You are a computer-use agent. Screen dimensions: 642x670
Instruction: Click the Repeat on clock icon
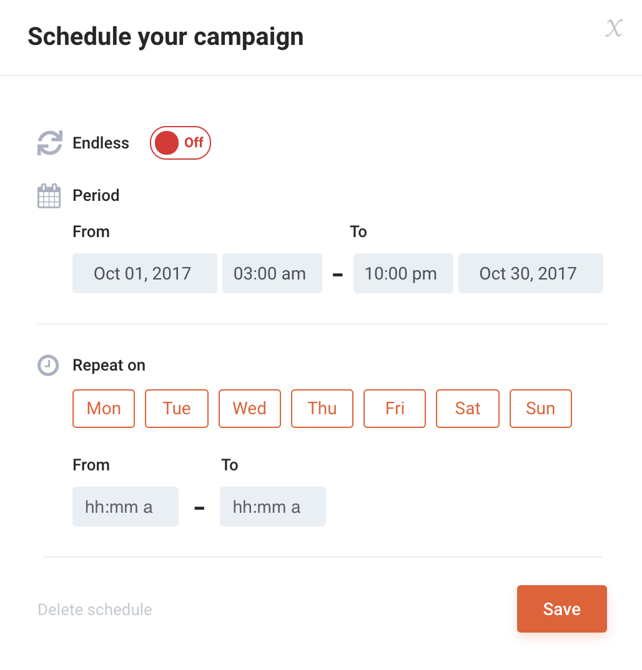point(49,366)
